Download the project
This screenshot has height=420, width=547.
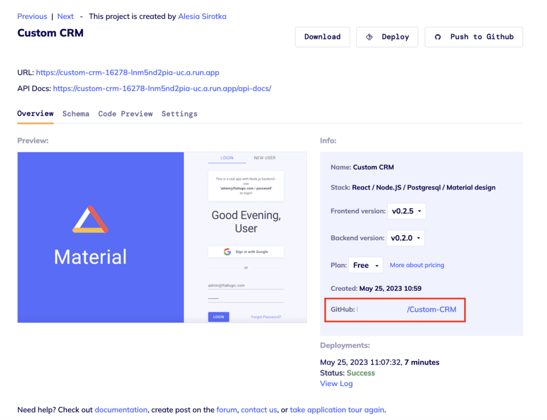(x=322, y=37)
